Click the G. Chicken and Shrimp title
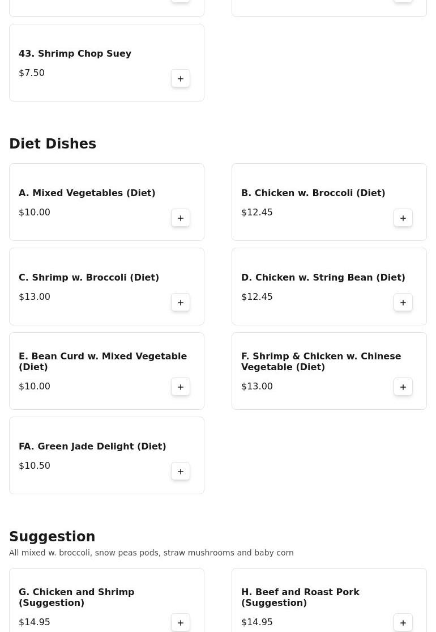The width and height of the screenshot is (436, 632). (x=76, y=597)
